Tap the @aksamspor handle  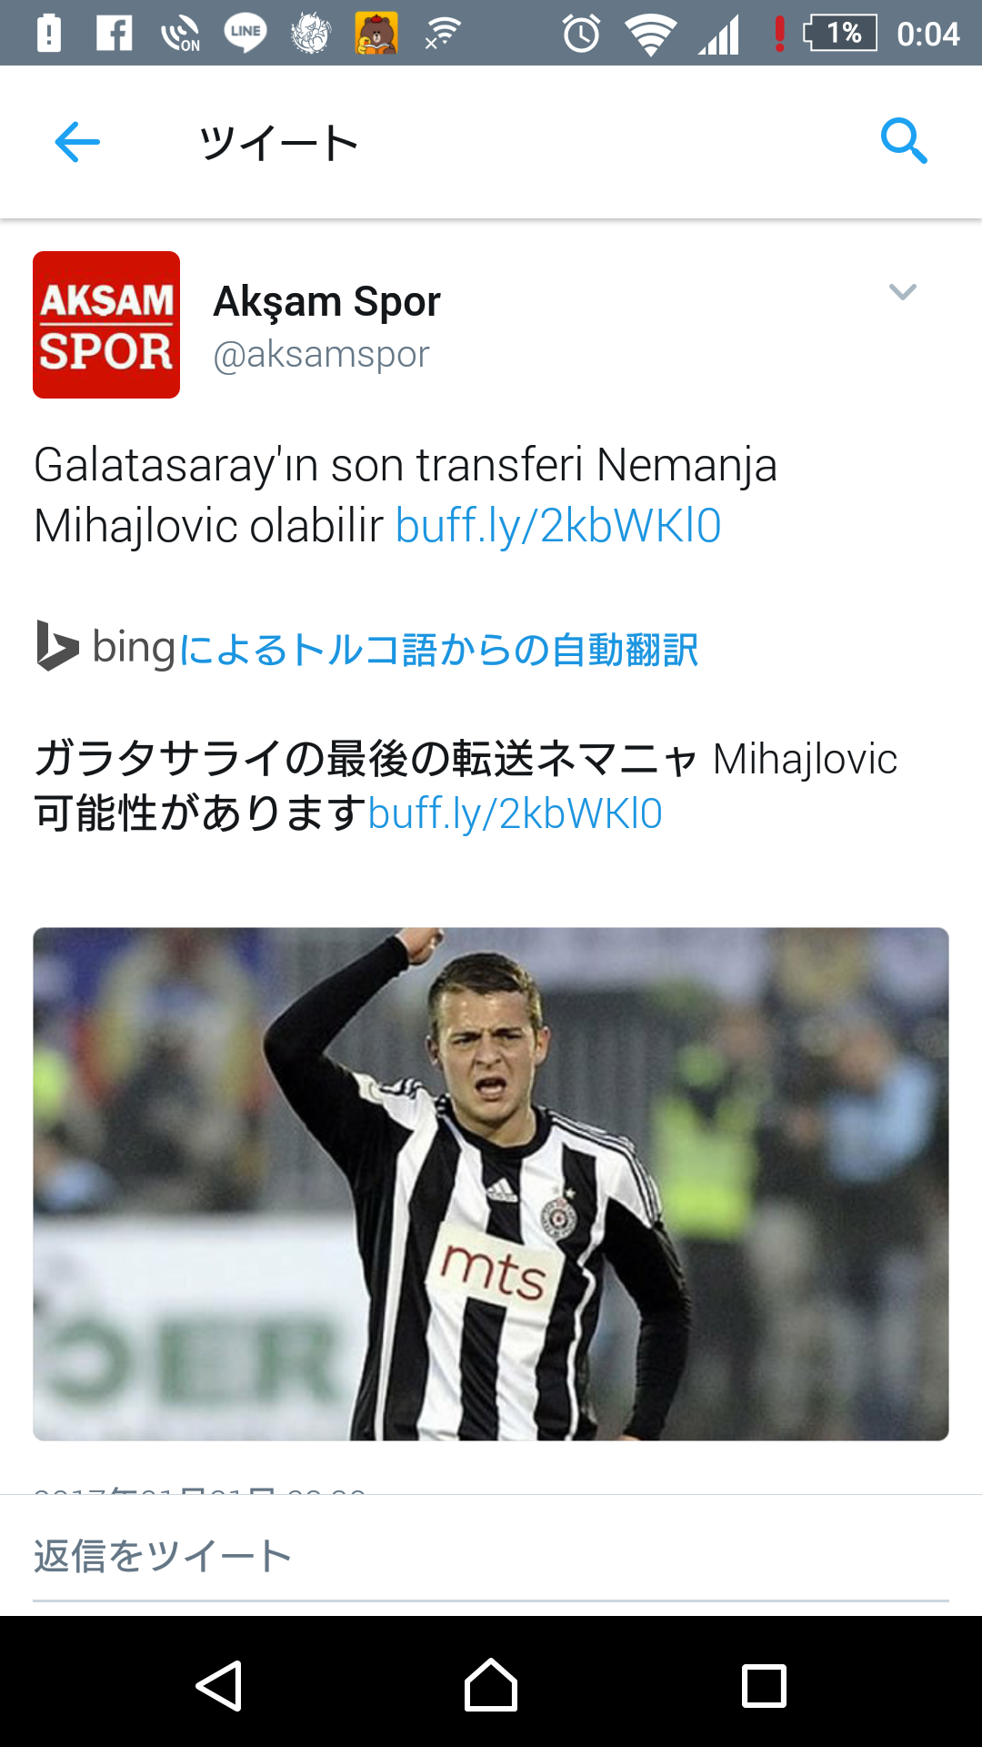pos(321,354)
